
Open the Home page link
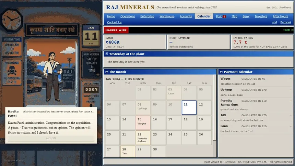click(x=111, y=16)
